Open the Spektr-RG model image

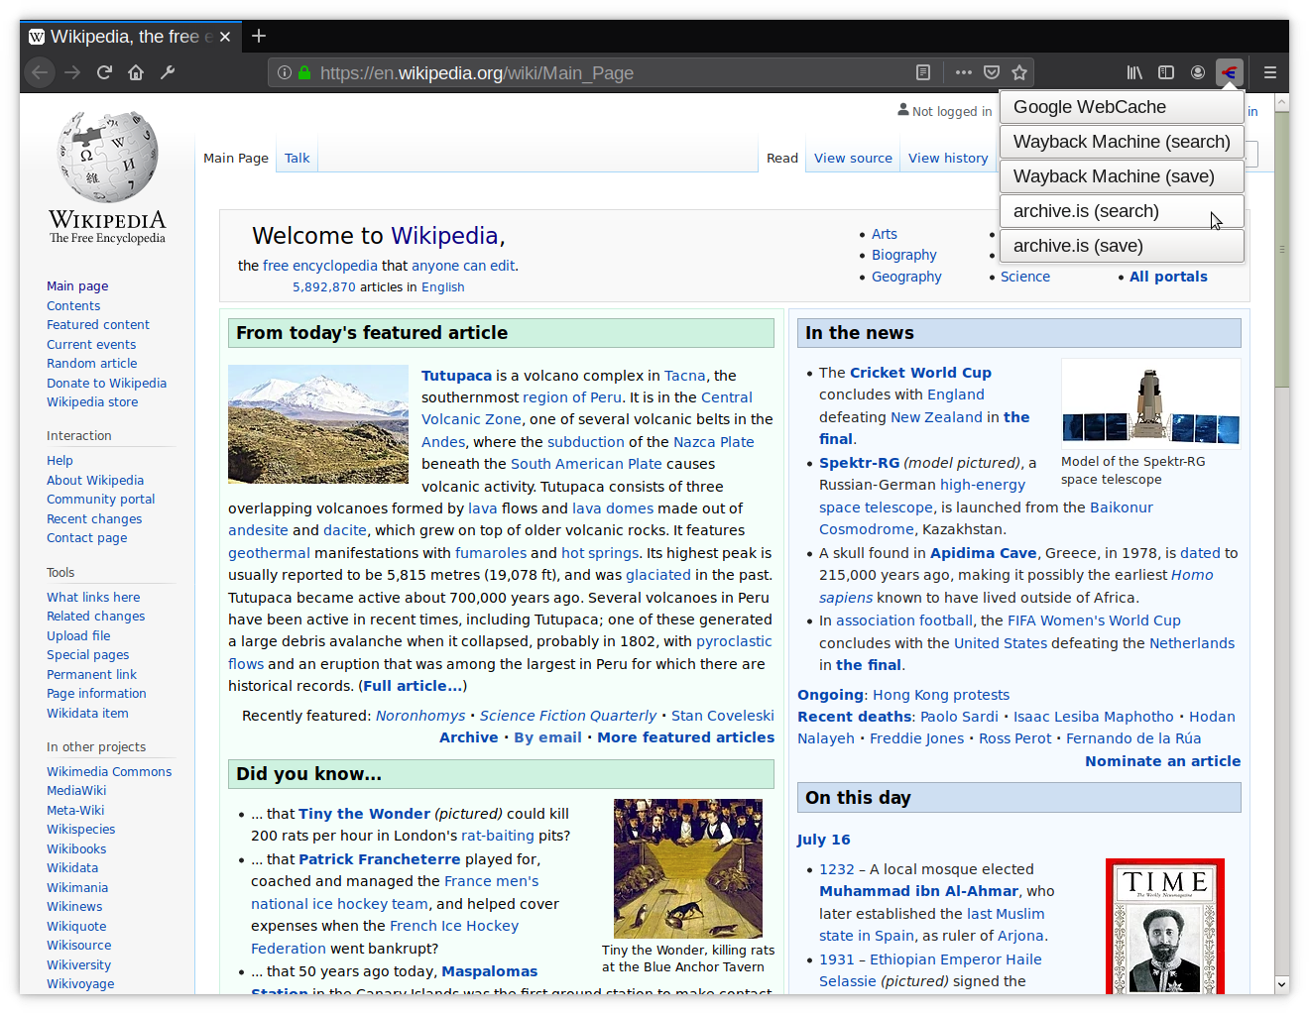tap(1150, 403)
